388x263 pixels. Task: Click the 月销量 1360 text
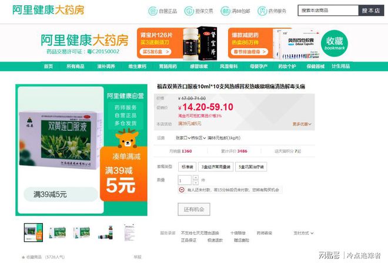180,151
